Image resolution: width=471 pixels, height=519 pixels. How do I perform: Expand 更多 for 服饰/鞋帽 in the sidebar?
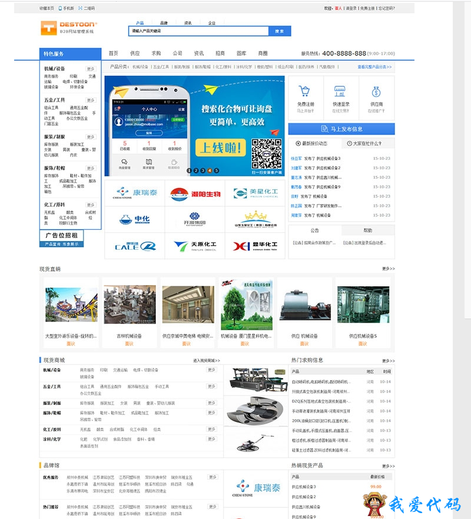[91, 169]
